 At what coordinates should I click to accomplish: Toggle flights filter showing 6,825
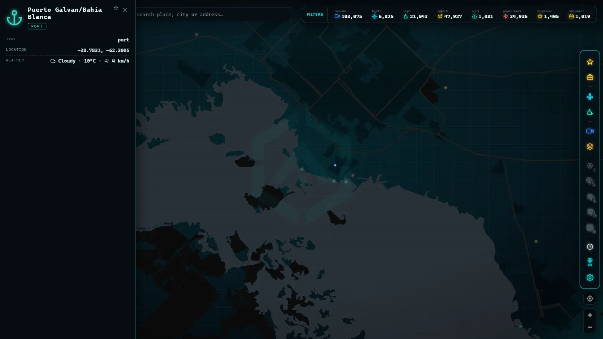[x=383, y=14]
